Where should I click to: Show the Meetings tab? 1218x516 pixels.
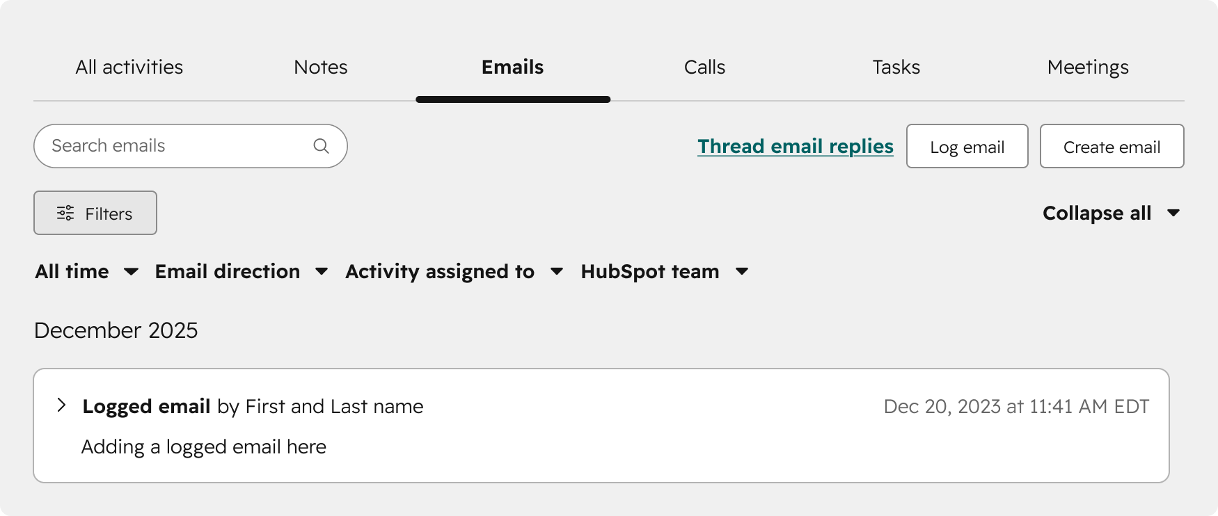pyautogui.click(x=1088, y=67)
